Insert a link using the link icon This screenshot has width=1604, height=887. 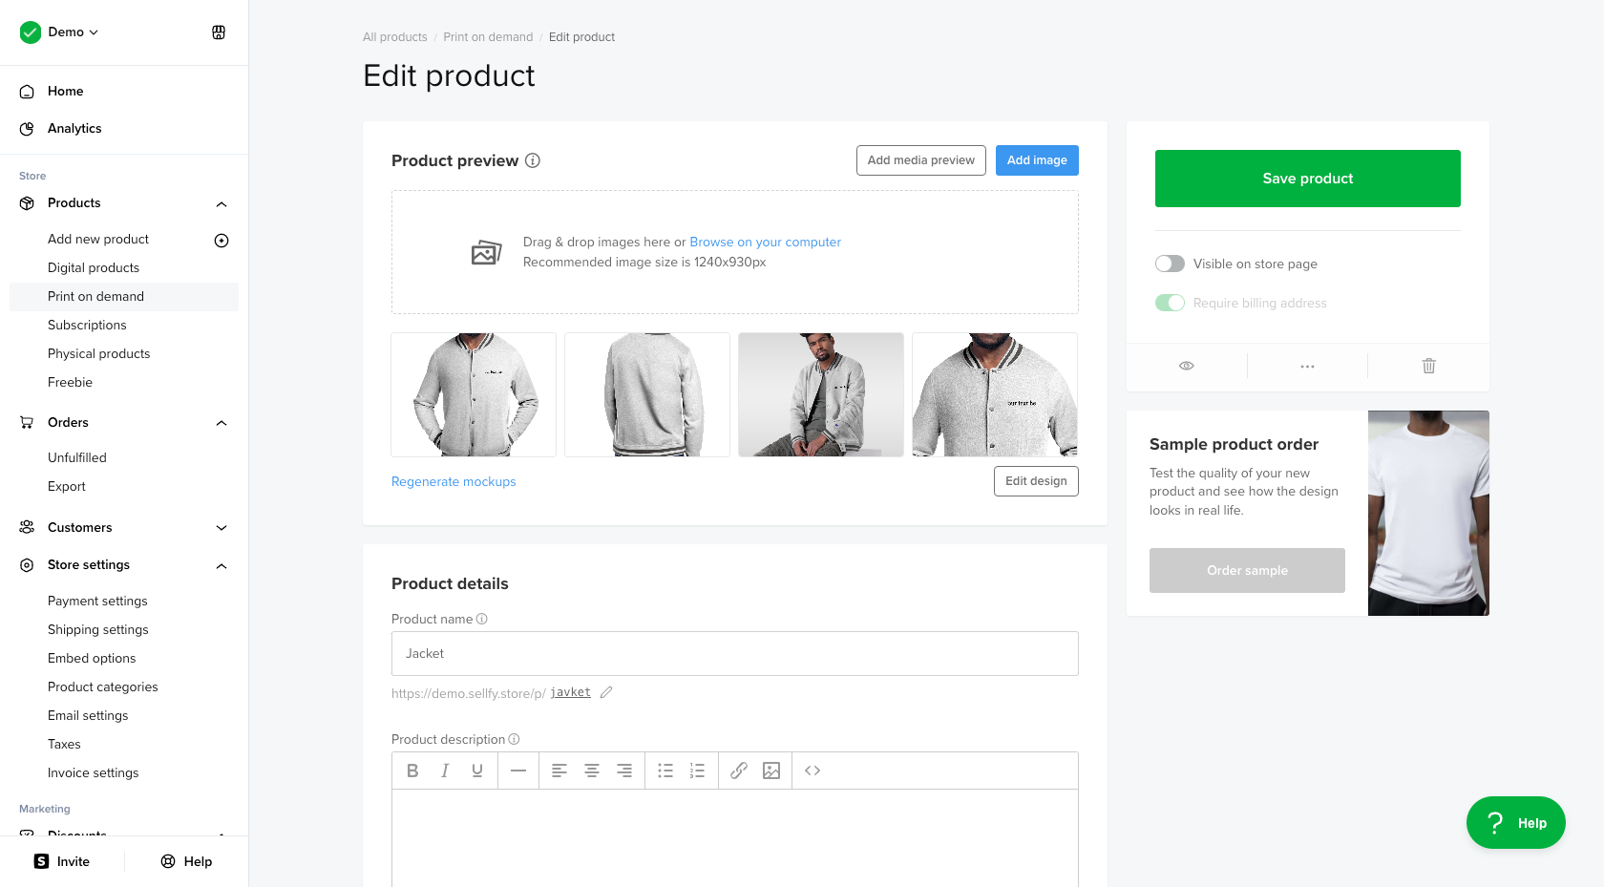(x=739, y=771)
